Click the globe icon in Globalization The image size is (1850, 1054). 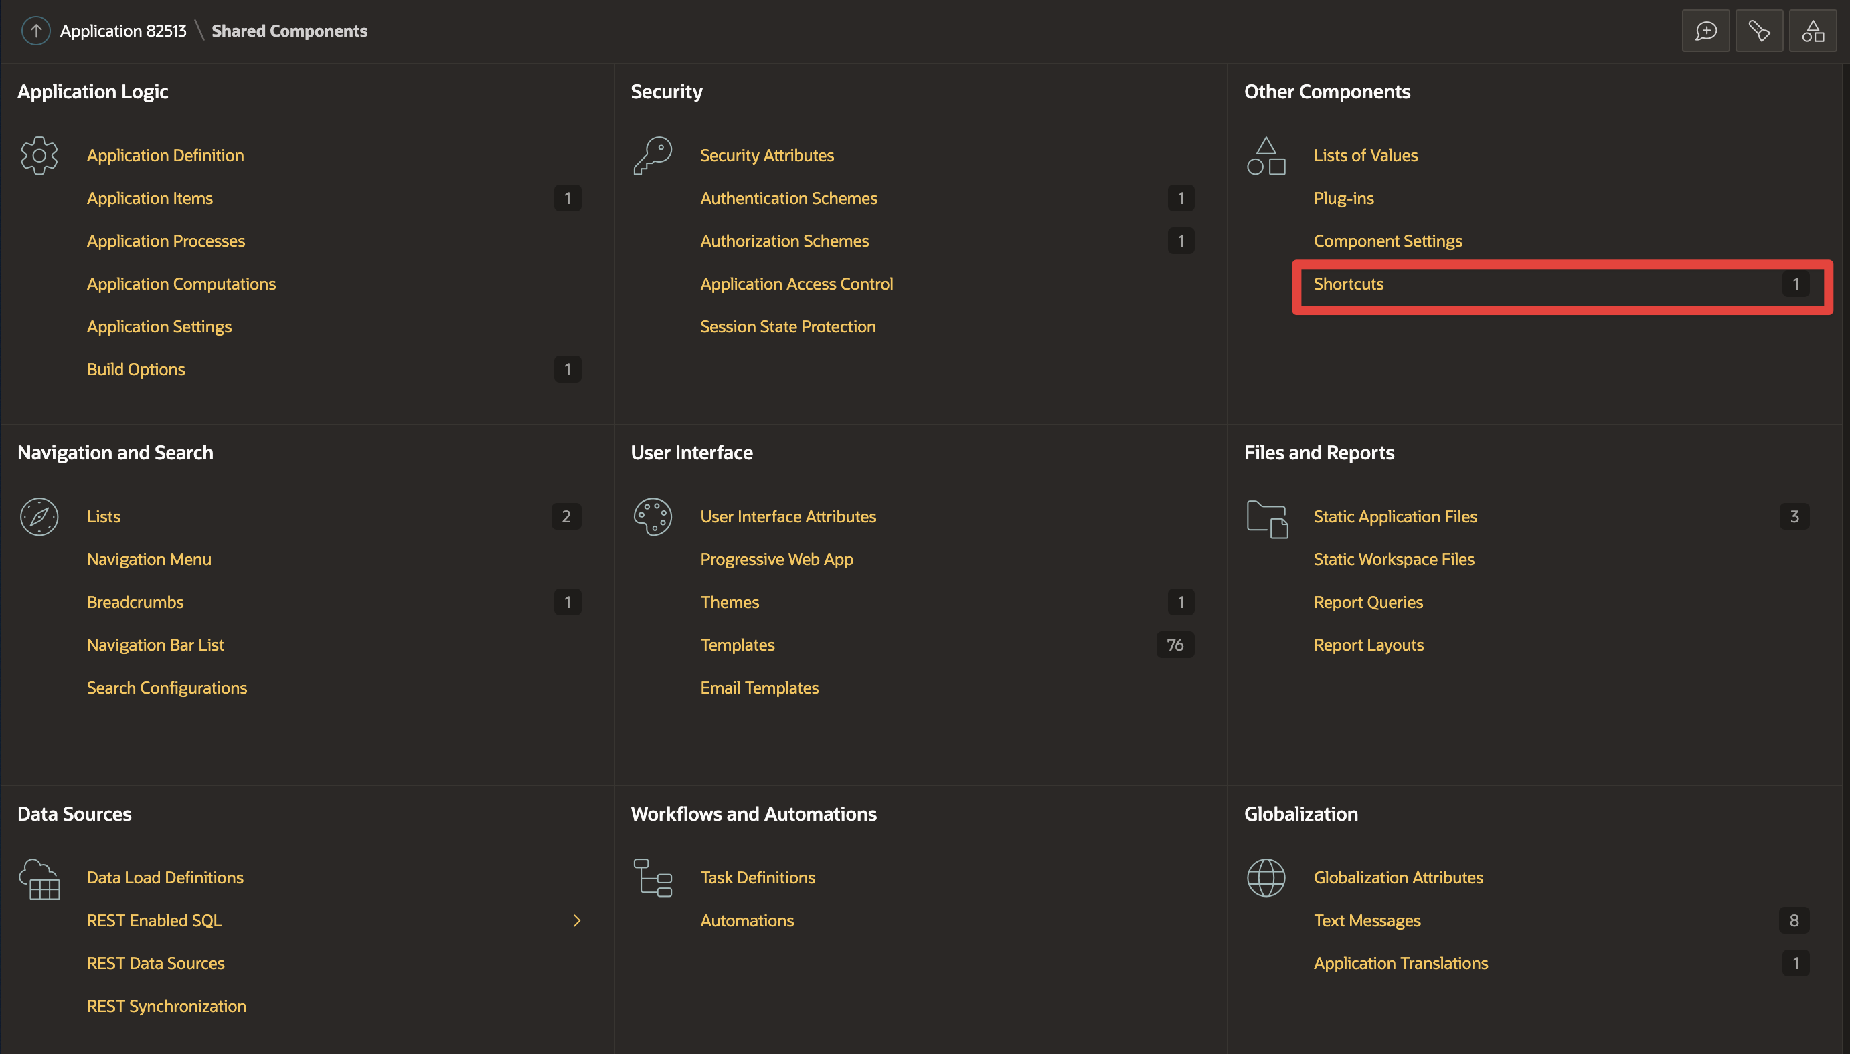coord(1266,878)
